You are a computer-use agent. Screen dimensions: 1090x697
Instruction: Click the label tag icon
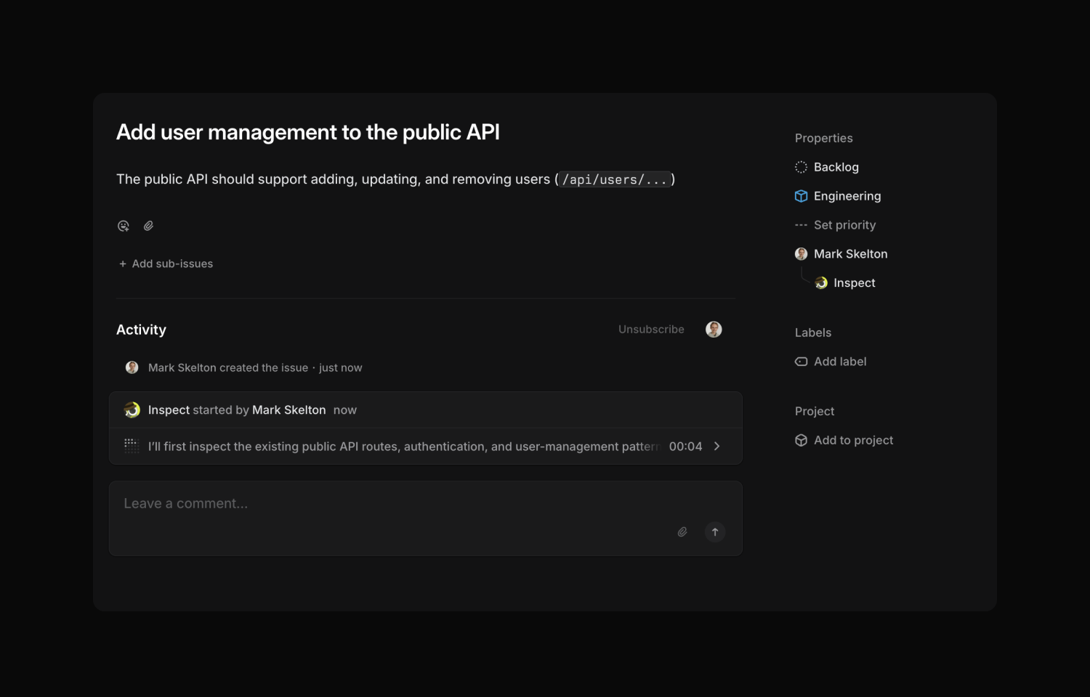coord(801,362)
